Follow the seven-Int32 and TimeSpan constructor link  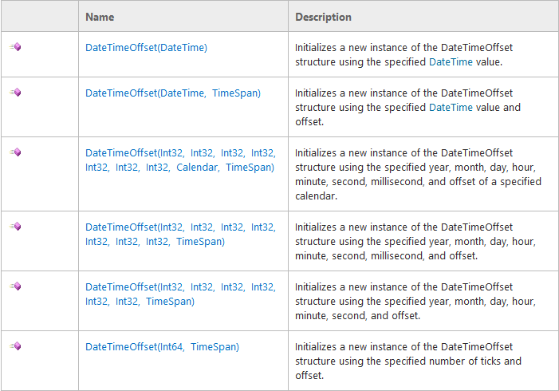pyautogui.click(x=180, y=234)
